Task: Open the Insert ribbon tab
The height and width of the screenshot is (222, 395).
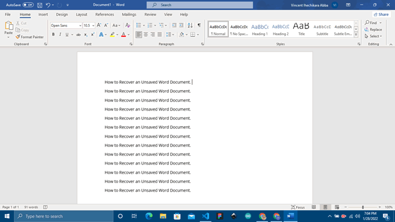Action: point(43,15)
